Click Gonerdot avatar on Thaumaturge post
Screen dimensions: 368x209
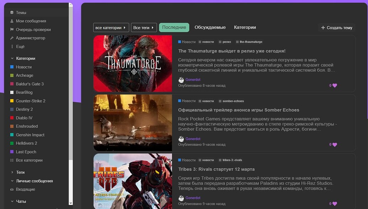tap(181, 80)
